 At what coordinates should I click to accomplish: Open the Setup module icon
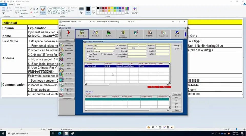click(177, 34)
